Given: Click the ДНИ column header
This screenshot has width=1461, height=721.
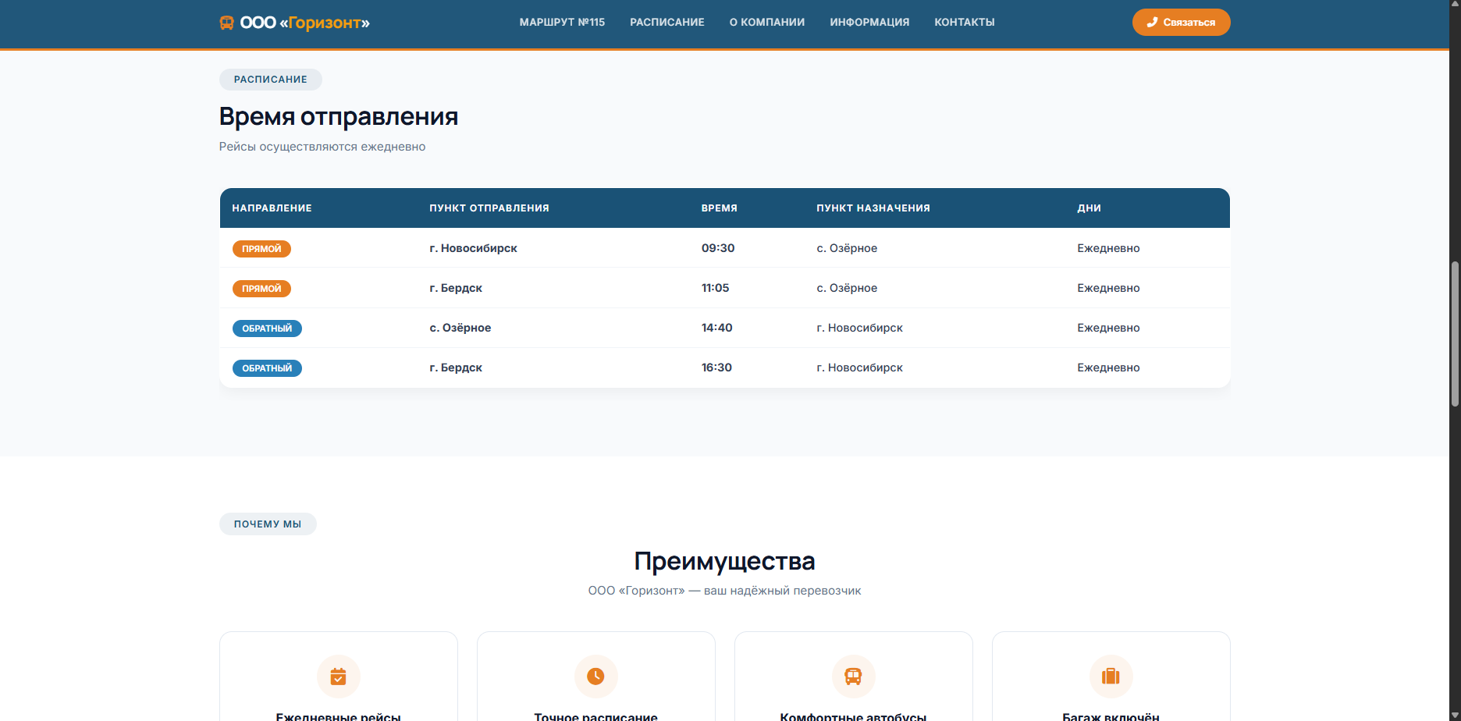Looking at the screenshot, I should 1089,208.
